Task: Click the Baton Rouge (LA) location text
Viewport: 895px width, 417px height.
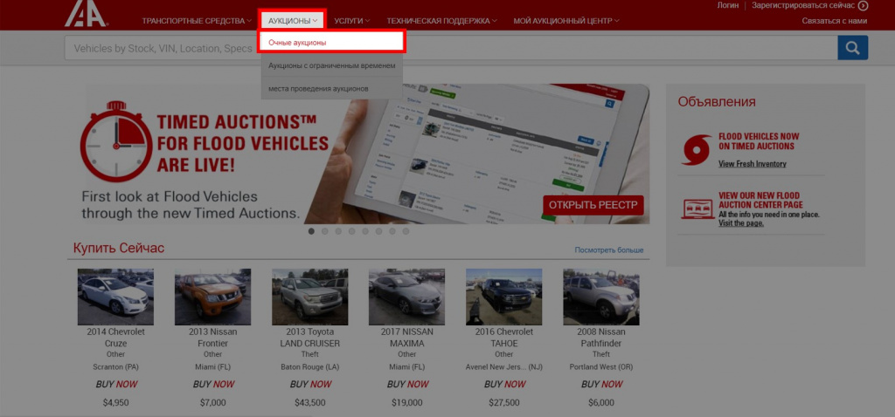Action: click(310, 367)
